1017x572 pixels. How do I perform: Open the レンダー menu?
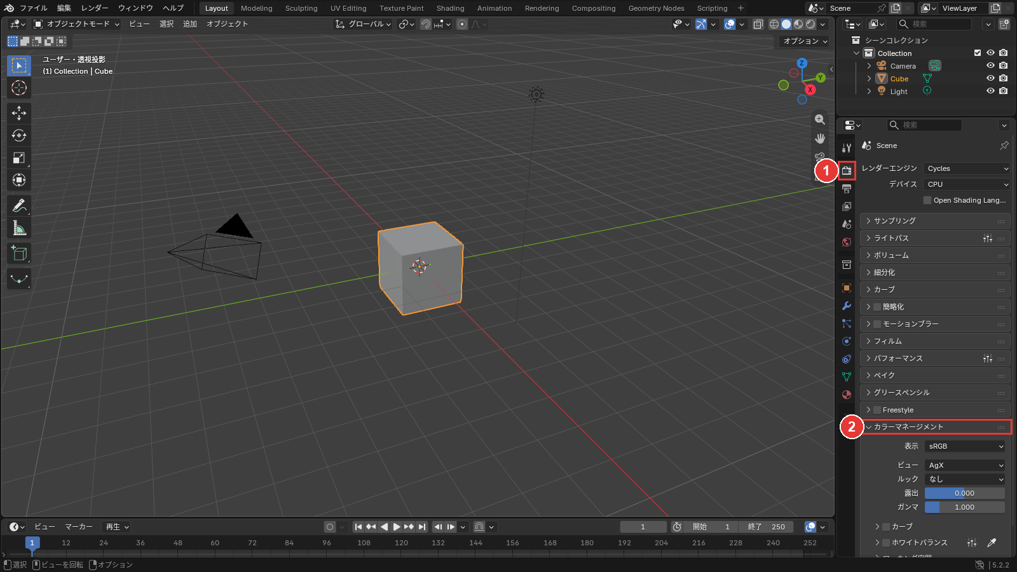point(95,8)
